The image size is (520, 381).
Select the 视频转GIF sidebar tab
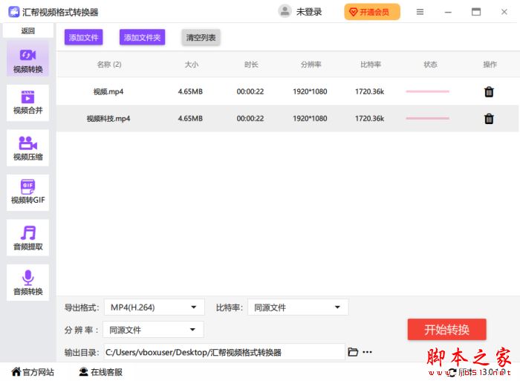pos(28,192)
